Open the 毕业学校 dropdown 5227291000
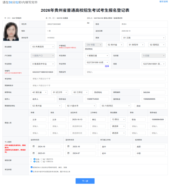170x186 pixels. tap(97, 63)
